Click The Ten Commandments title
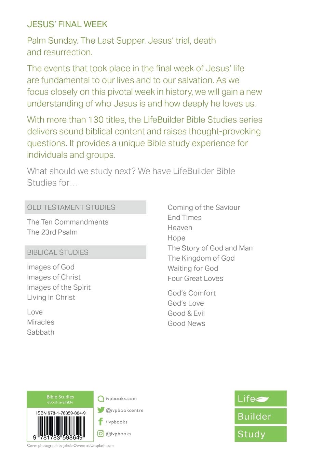This screenshot has width=310, height=464. click(68, 222)
